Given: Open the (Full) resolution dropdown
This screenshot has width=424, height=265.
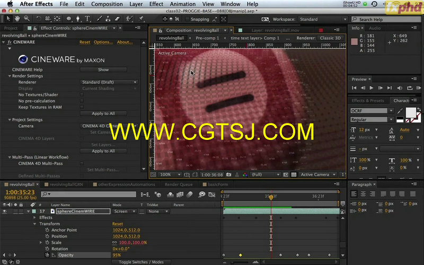Looking at the screenshot, I should (265, 175).
